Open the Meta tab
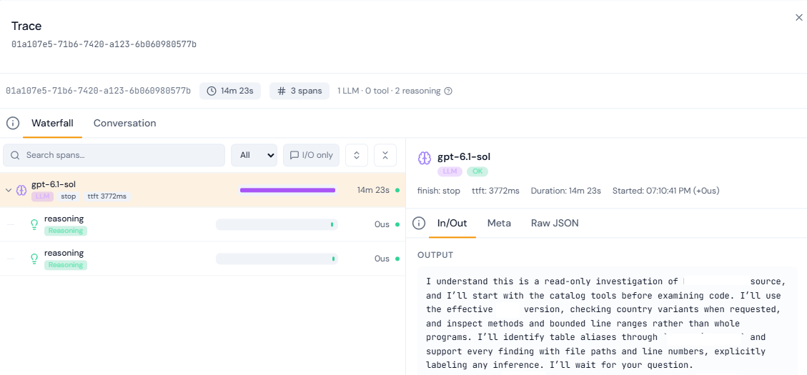This screenshot has width=807, height=375. tap(499, 224)
